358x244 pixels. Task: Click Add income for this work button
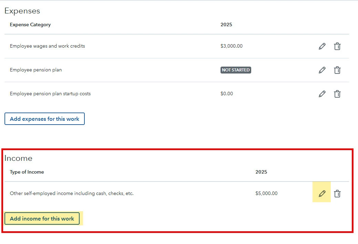click(42, 218)
